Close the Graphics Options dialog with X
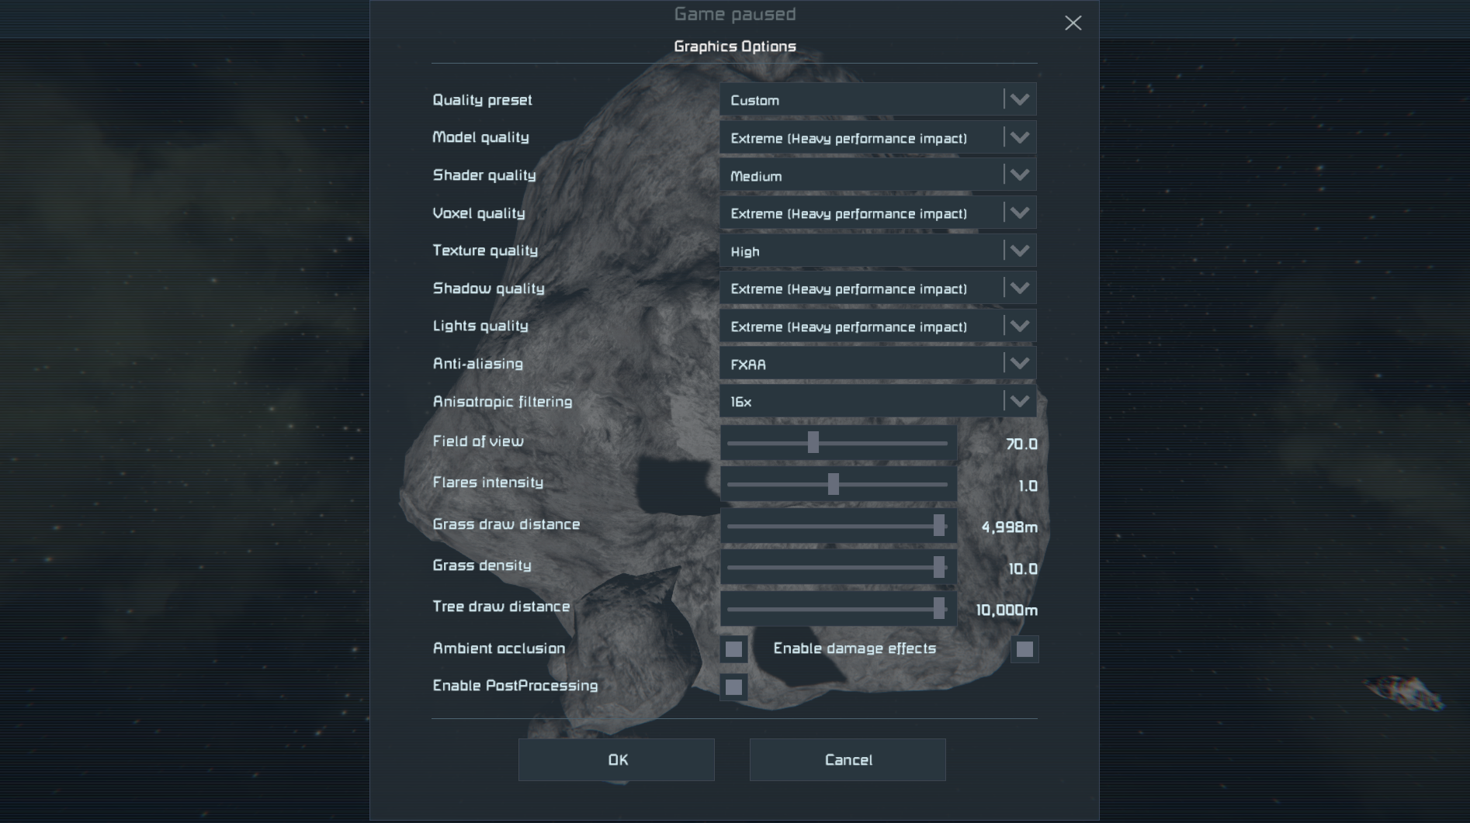Viewport: 1470px width, 823px height. (x=1073, y=23)
